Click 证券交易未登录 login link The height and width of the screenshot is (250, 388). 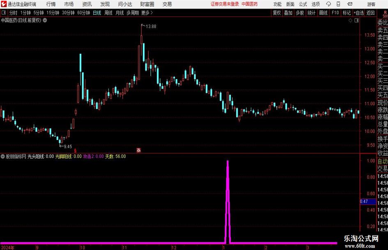225,4
